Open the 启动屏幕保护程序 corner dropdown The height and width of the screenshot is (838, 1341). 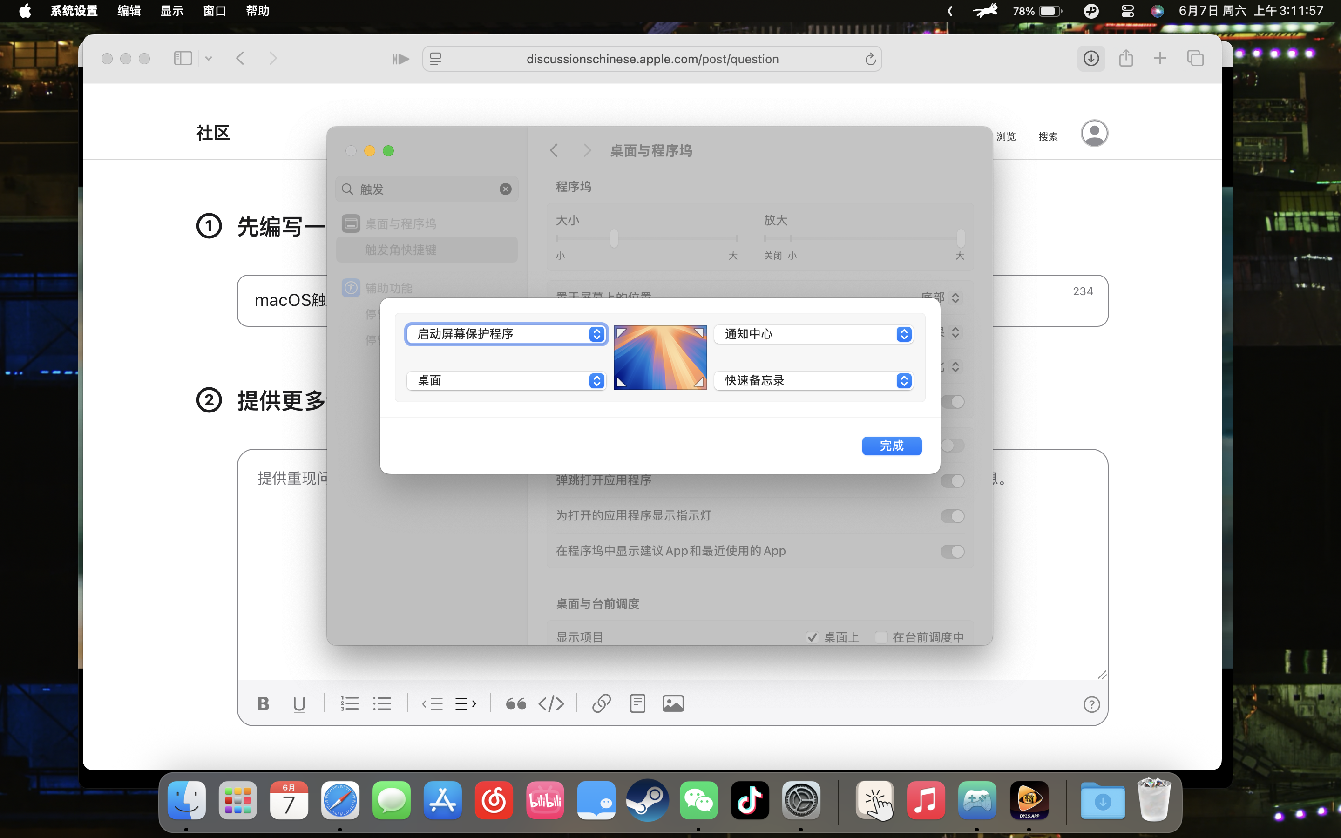coord(507,334)
